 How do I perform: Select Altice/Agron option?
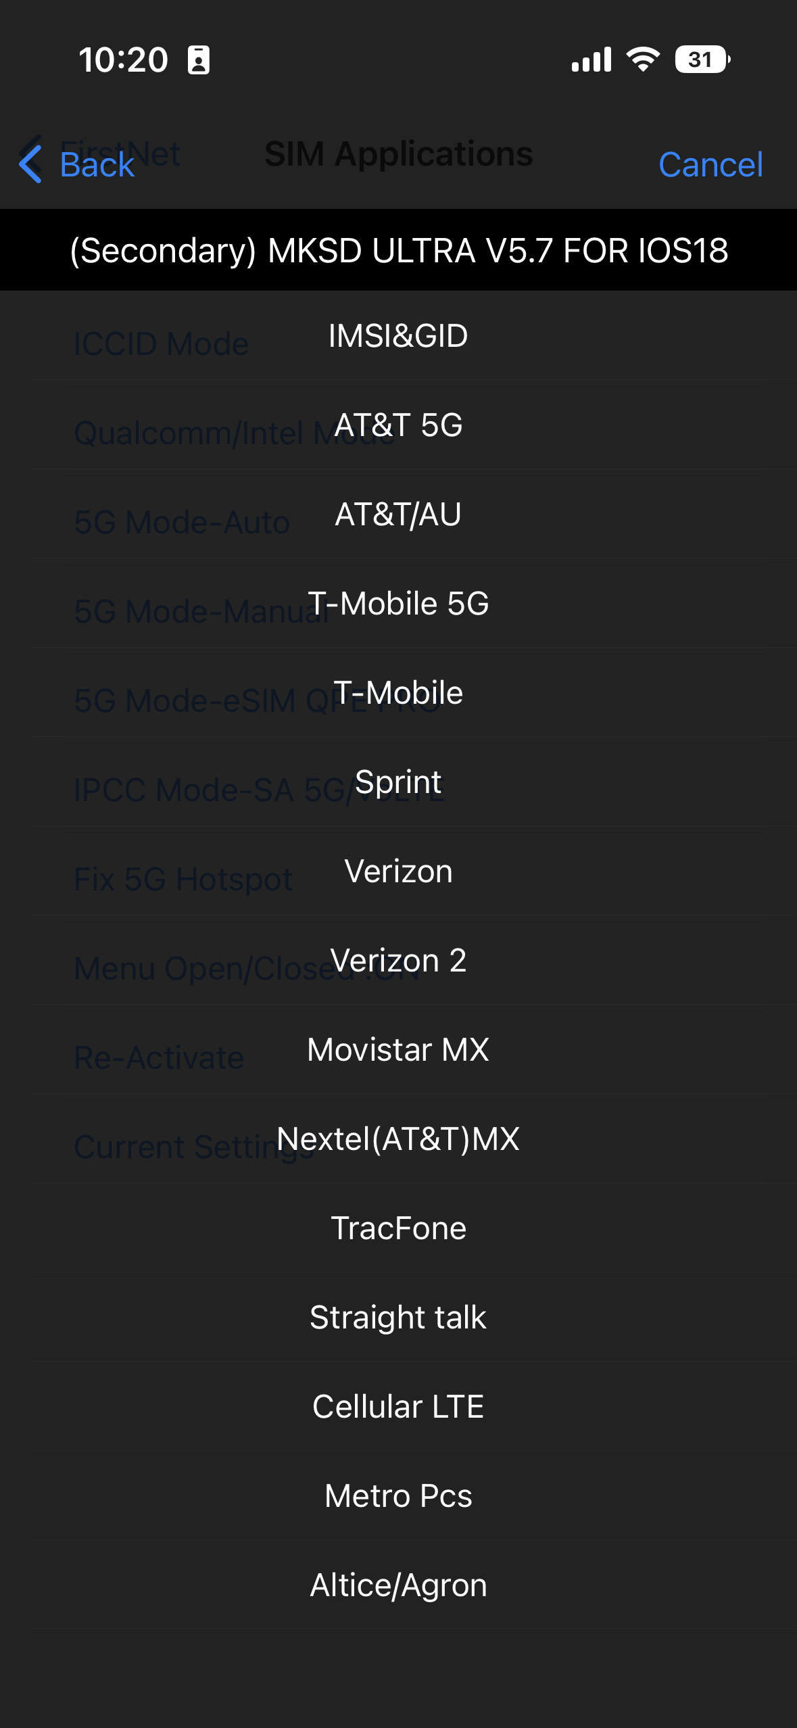coord(398,1585)
